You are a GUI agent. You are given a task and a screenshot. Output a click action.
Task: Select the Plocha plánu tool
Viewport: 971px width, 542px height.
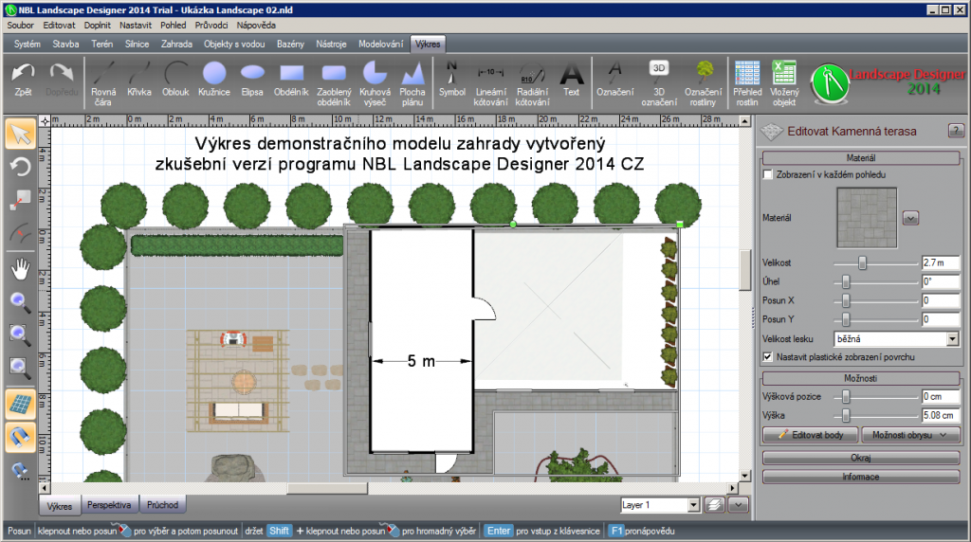(412, 83)
